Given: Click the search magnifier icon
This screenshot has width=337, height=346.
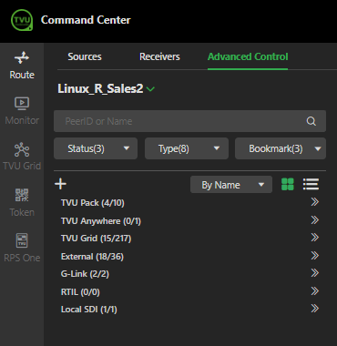Looking at the screenshot, I should (x=311, y=121).
